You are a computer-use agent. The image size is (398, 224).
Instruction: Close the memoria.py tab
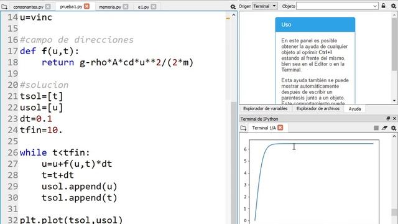(x=126, y=7)
